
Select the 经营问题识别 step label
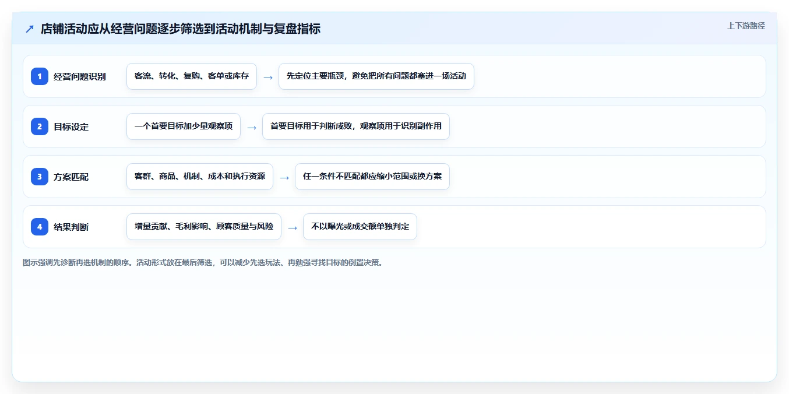pyautogui.click(x=80, y=76)
